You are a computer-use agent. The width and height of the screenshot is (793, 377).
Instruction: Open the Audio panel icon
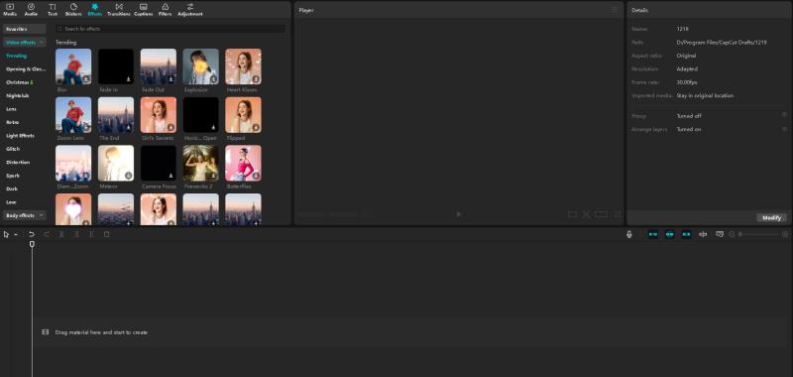(31, 9)
